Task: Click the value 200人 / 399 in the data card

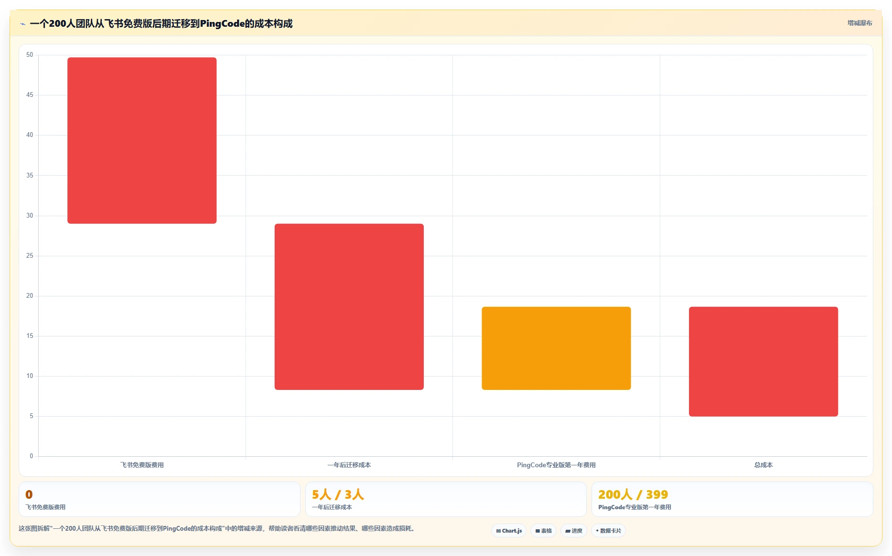Action: (633, 494)
